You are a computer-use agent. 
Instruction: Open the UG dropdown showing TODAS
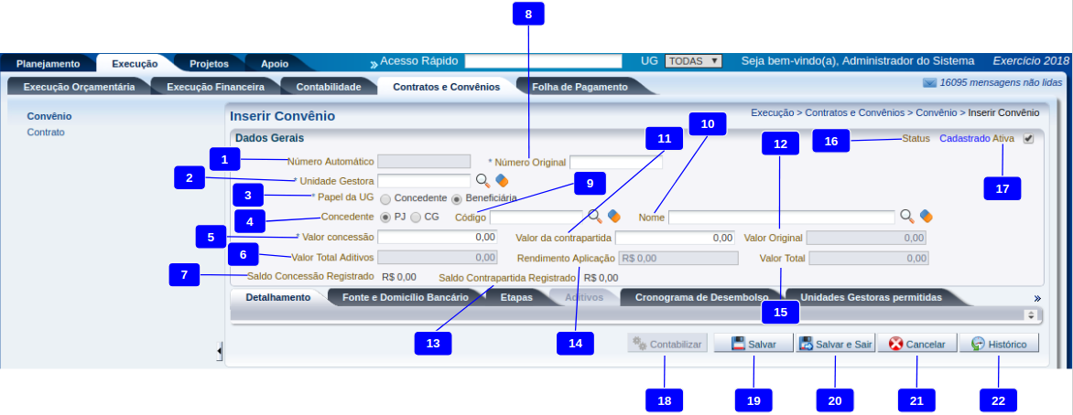(x=693, y=61)
